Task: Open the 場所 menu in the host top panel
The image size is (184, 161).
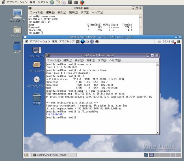Action: coord(32,2)
